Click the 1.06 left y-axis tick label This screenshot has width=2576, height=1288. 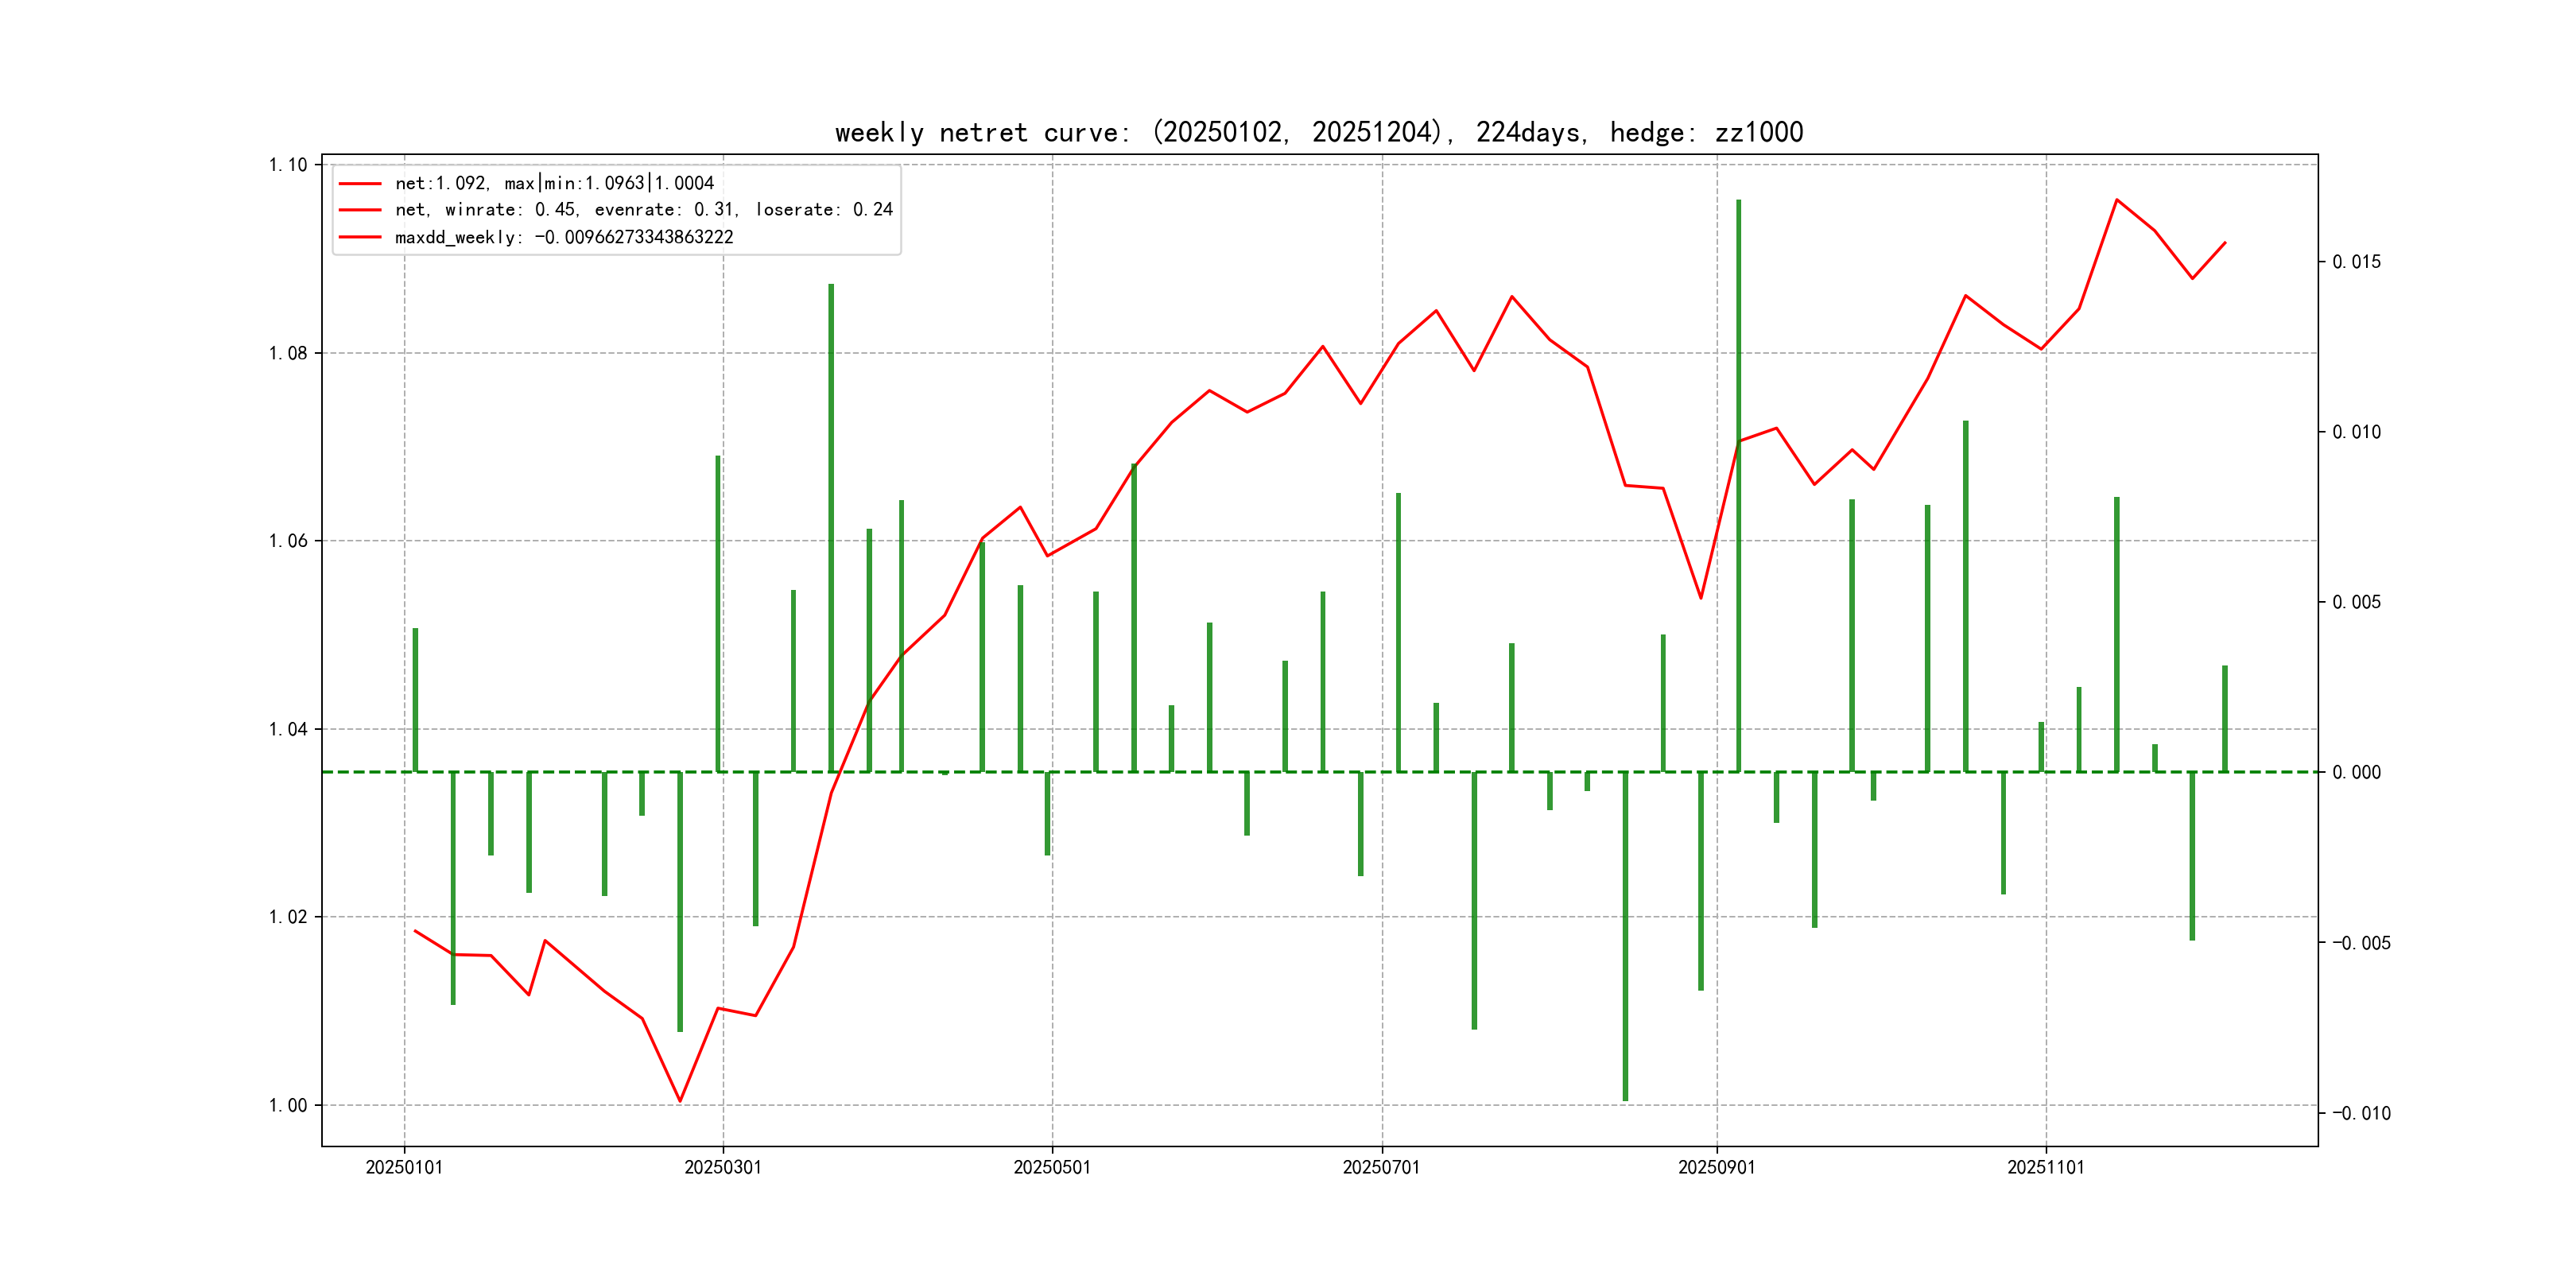(288, 541)
